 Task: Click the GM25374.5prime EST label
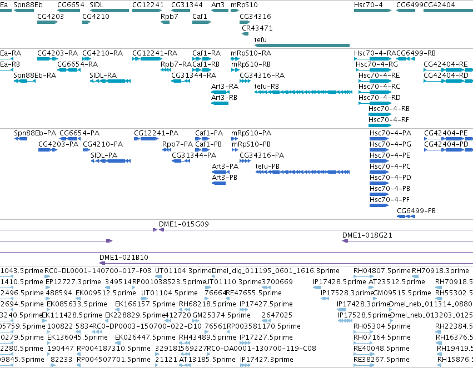click(x=221, y=315)
